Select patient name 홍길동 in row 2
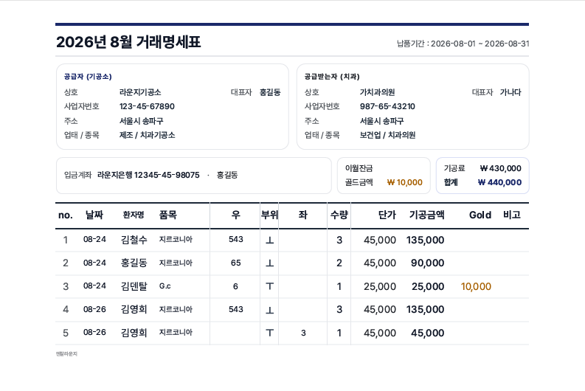585x391 pixels. [x=134, y=263]
